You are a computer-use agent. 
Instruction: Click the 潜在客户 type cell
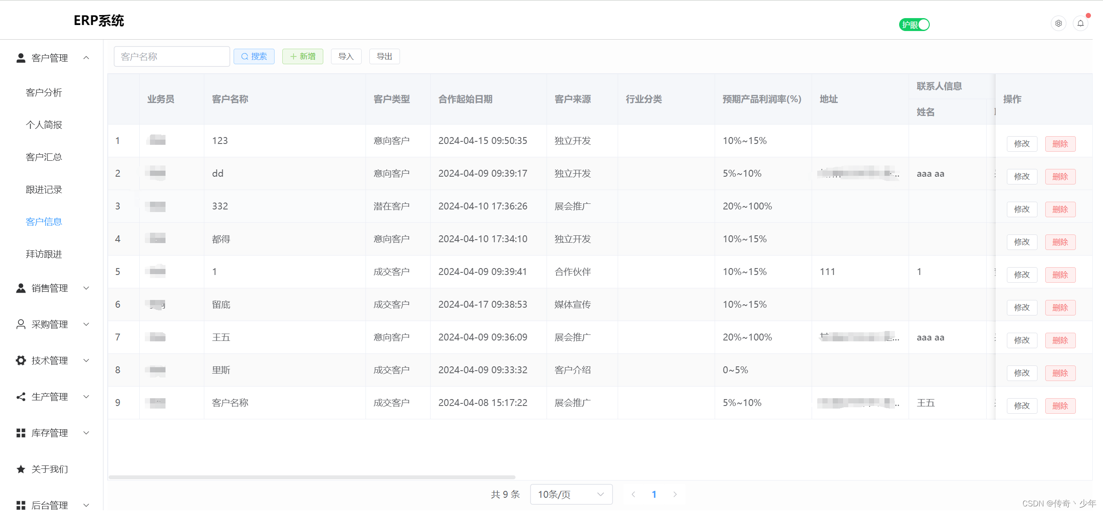coord(391,206)
